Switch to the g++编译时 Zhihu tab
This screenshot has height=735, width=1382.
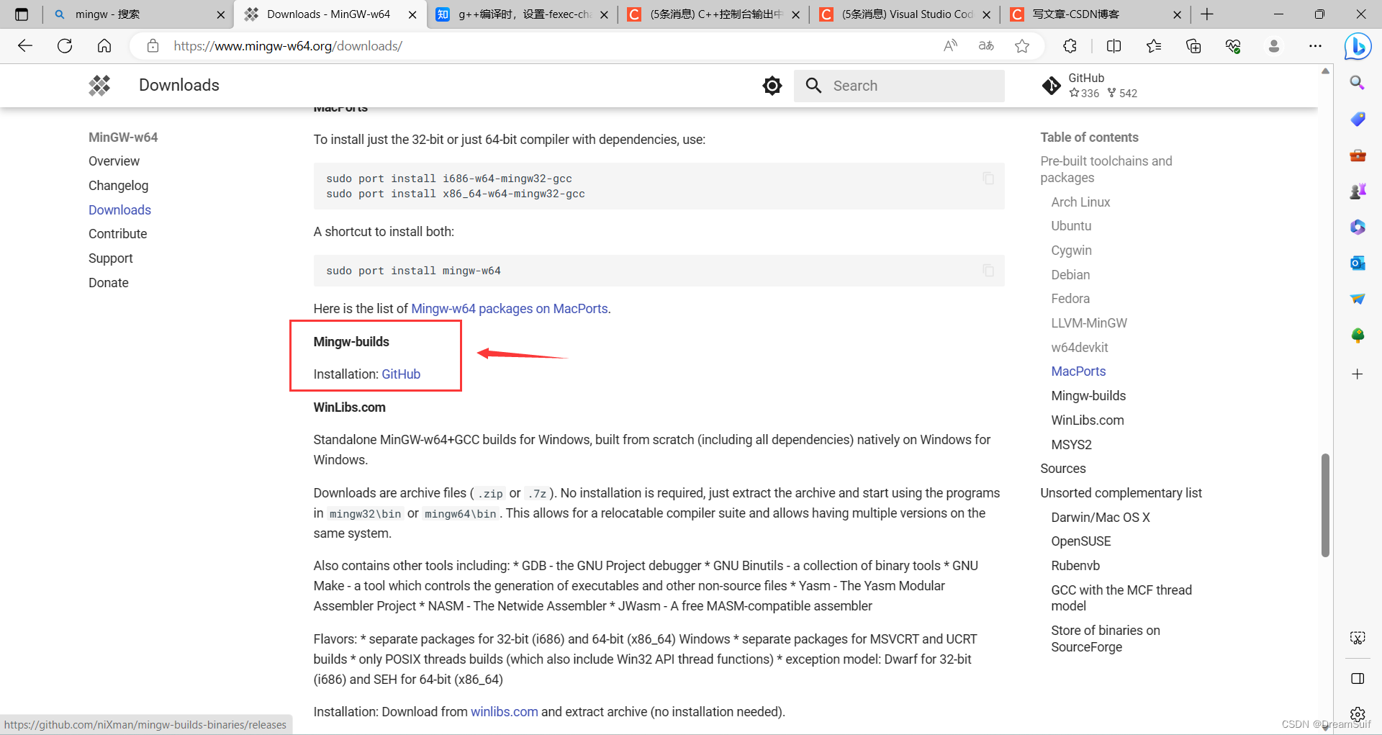522,14
